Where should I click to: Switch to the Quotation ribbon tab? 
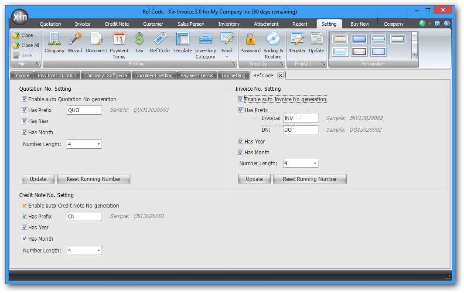point(50,24)
